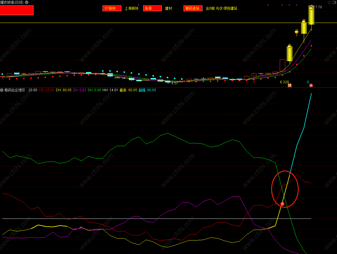Click the 上海板块 label

(x=131, y=8)
